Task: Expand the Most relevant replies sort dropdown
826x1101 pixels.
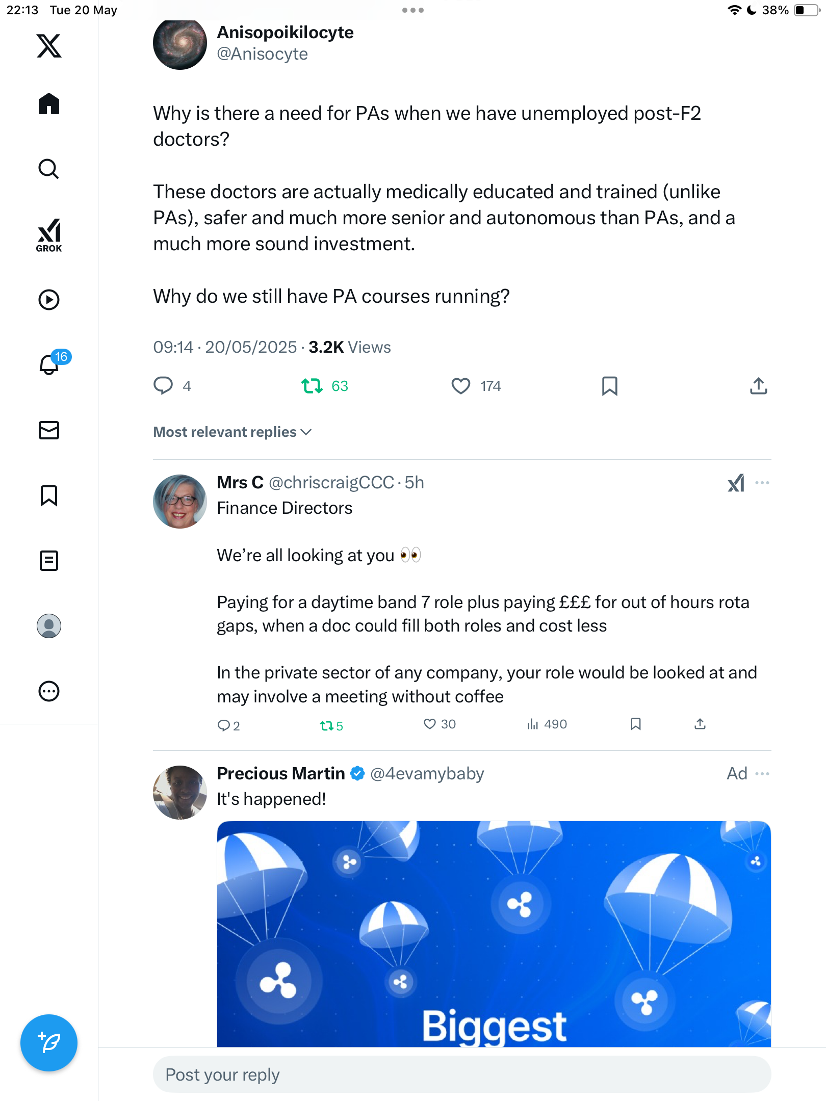Action: [x=233, y=432]
